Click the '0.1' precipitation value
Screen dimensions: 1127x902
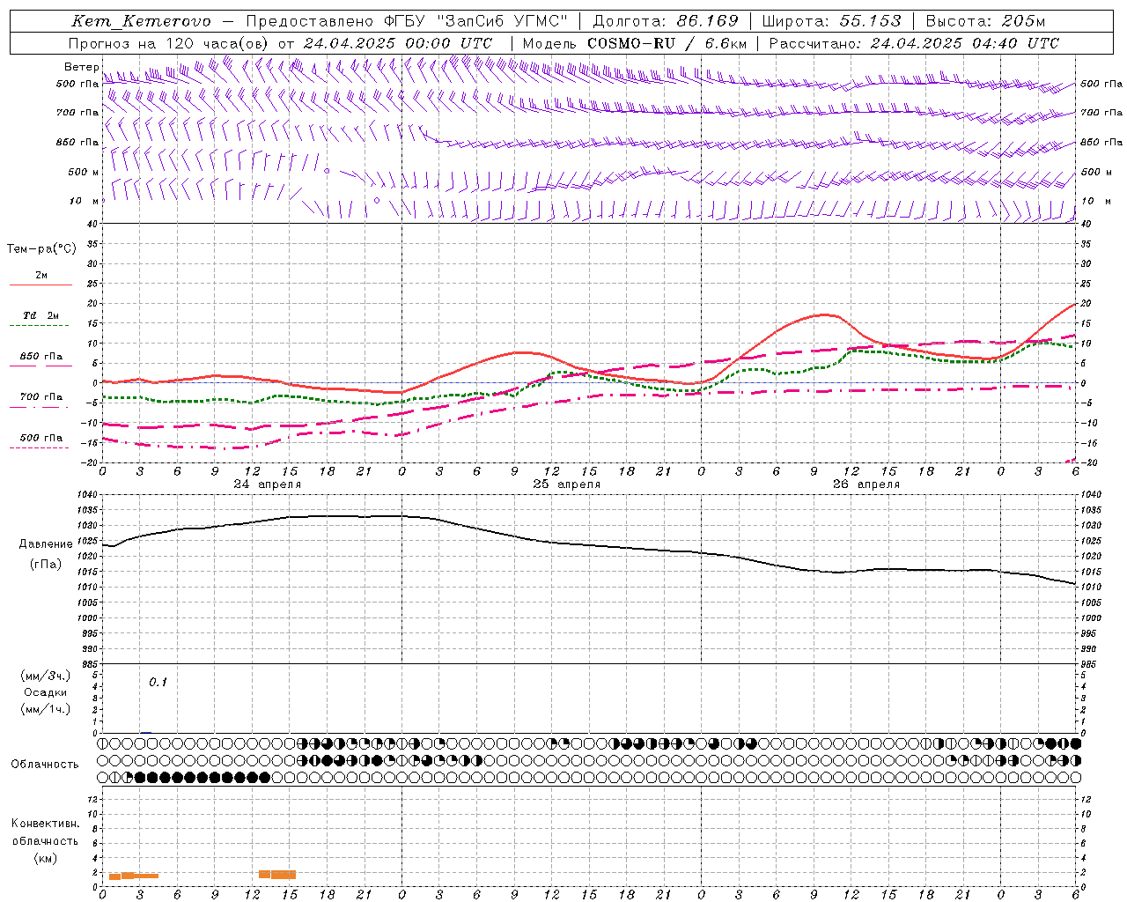click(x=158, y=683)
